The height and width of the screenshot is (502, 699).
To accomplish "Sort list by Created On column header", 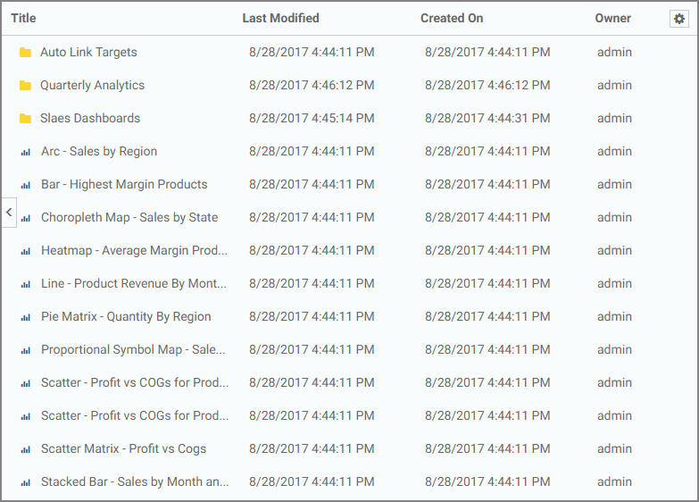I will click(x=452, y=18).
